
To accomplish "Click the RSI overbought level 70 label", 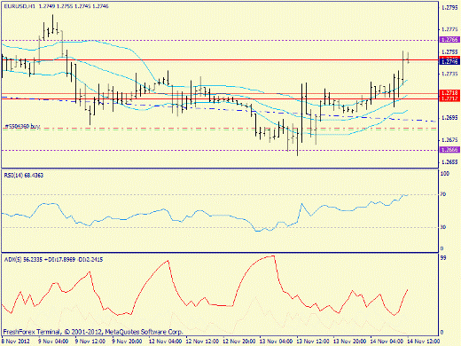I will [443, 194].
